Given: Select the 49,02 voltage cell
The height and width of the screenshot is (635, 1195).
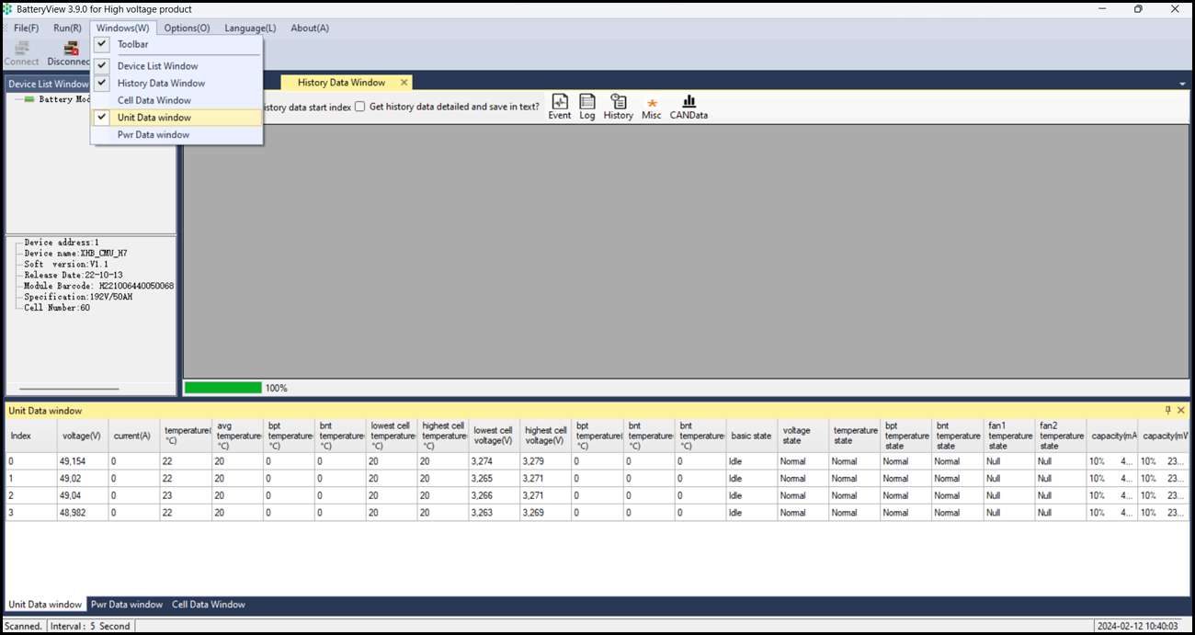Looking at the screenshot, I should click(83, 479).
